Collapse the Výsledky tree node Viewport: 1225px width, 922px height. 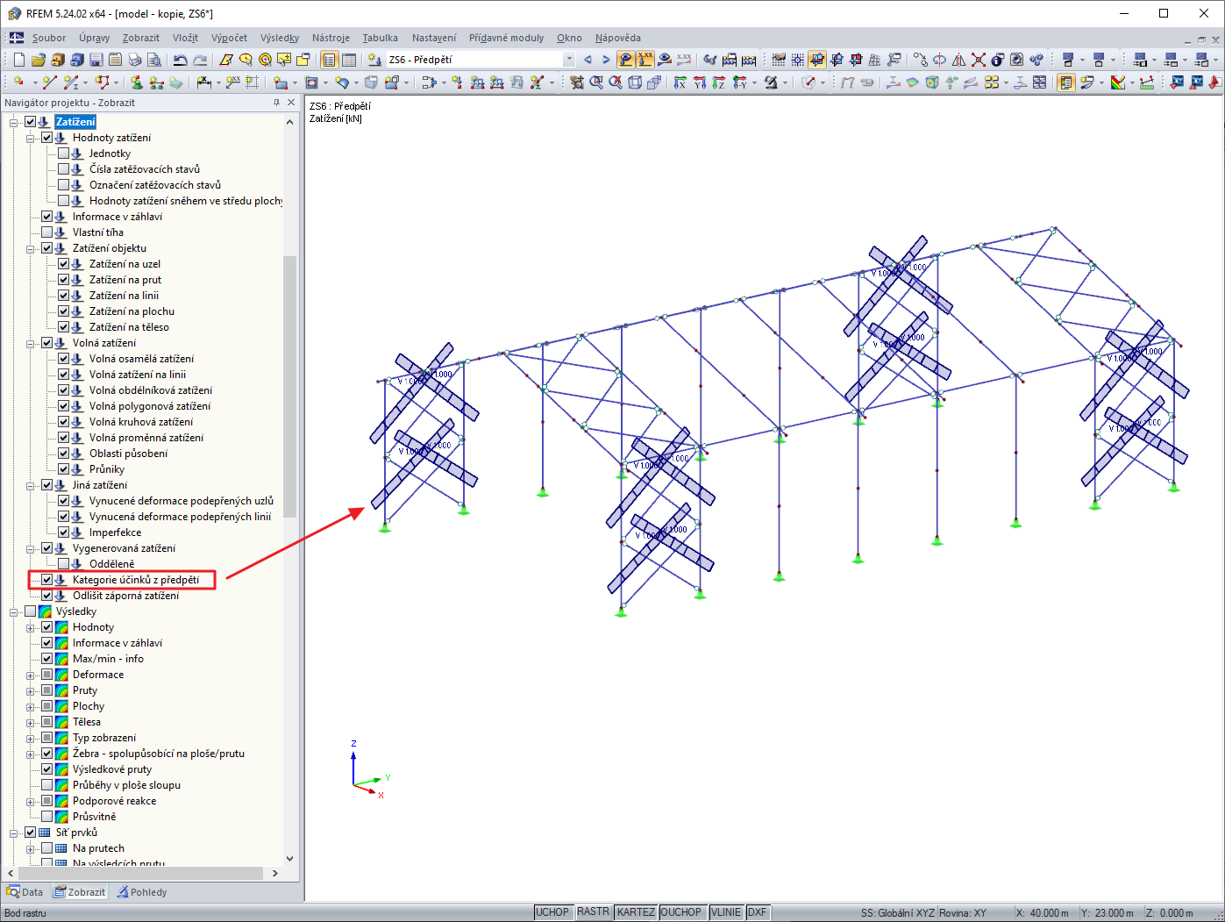tap(14, 611)
